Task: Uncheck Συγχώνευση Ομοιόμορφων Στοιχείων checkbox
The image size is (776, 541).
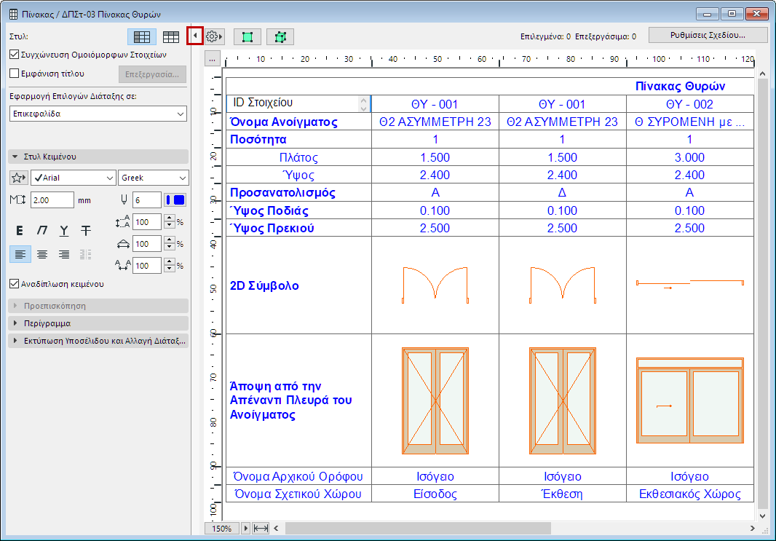Action: [x=15, y=54]
